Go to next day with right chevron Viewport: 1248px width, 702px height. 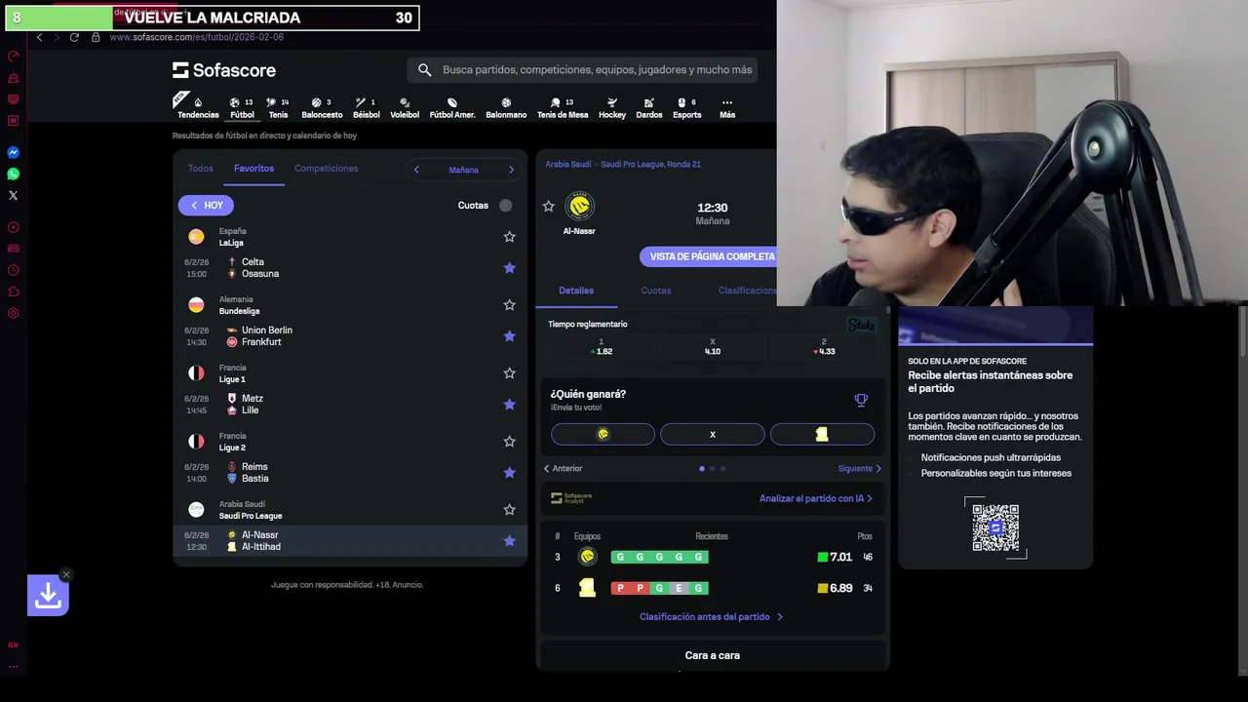coord(511,170)
